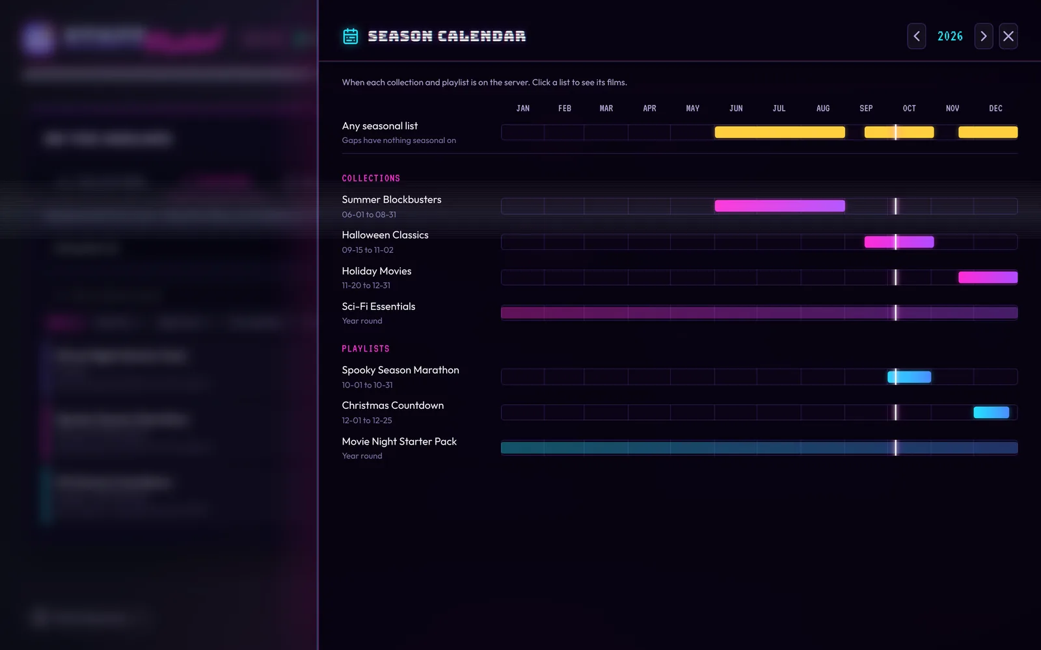Click the 09-15 to 11-02 date range
The image size is (1041, 650).
[x=368, y=250]
